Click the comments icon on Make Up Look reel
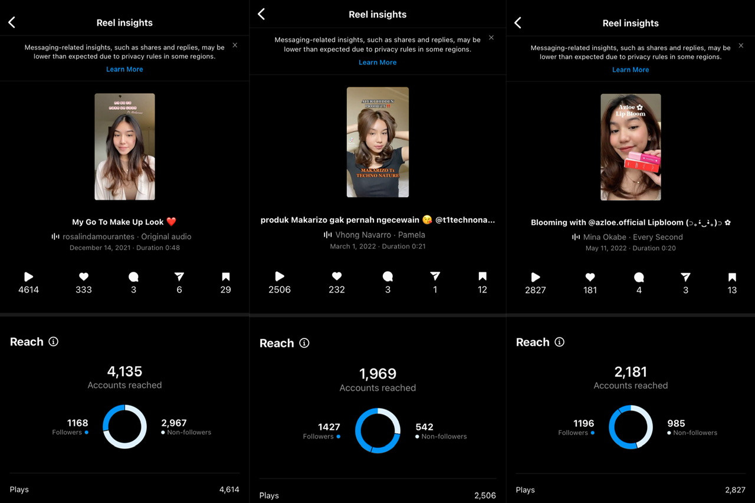The height and width of the screenshot is (503, 755). pyautogui.click(x=133, y=277)
